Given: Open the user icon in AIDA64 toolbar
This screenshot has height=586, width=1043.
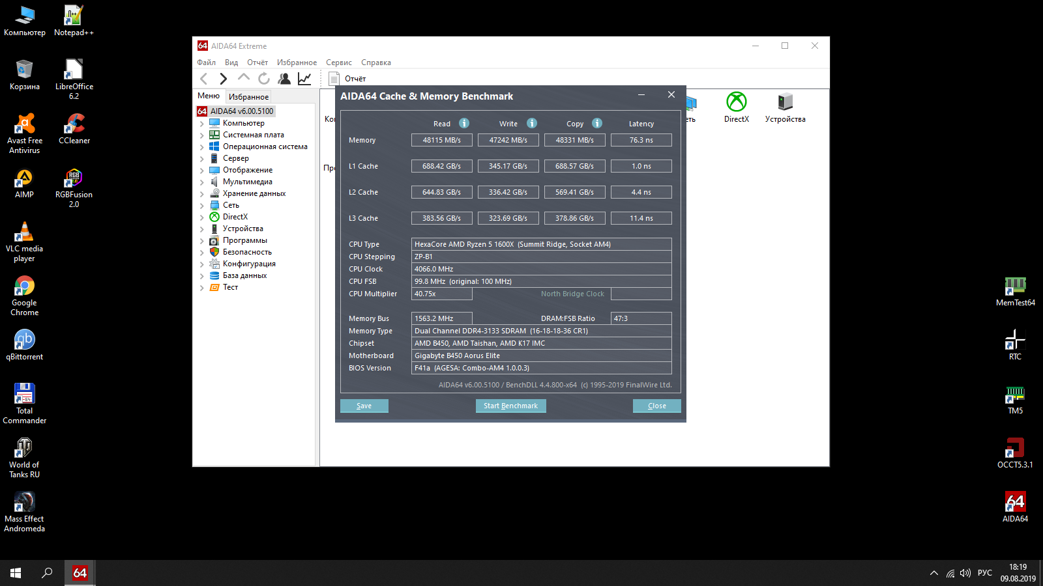Looking at the screenshot, I should coord(284,79).
